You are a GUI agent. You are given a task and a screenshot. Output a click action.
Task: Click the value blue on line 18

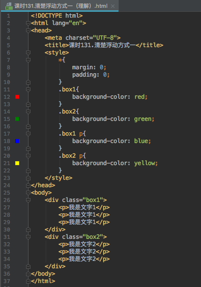tap(141, 141)
